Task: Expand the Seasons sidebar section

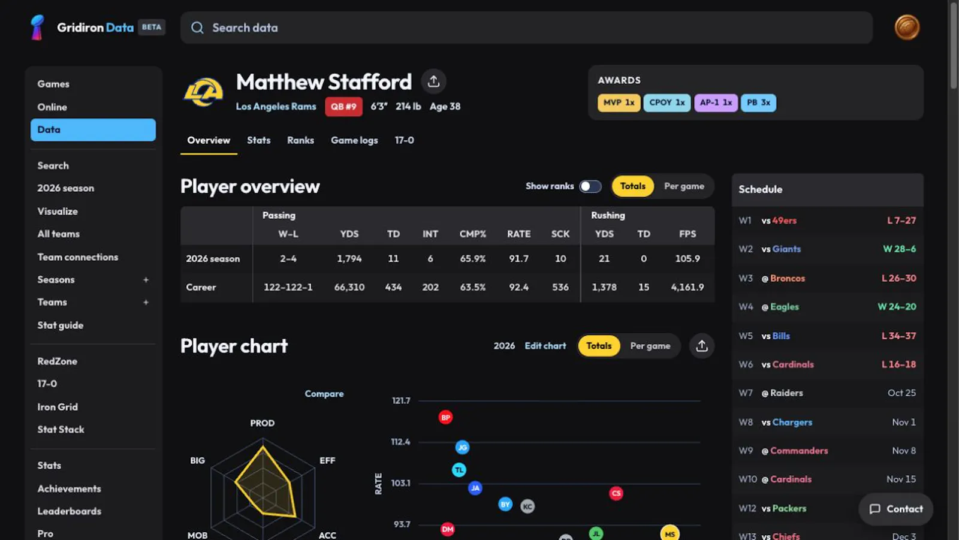Action: click(x=146, y=280)
